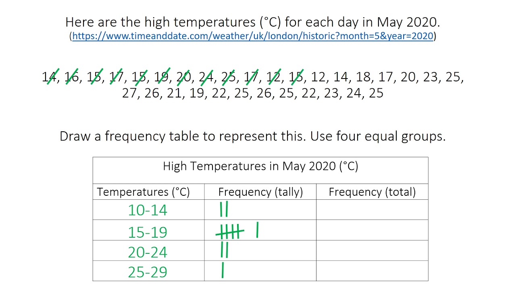Click the number 21 in the temperature list
The height and width of the screenshot is (290, 516).
tap(174, 93)
